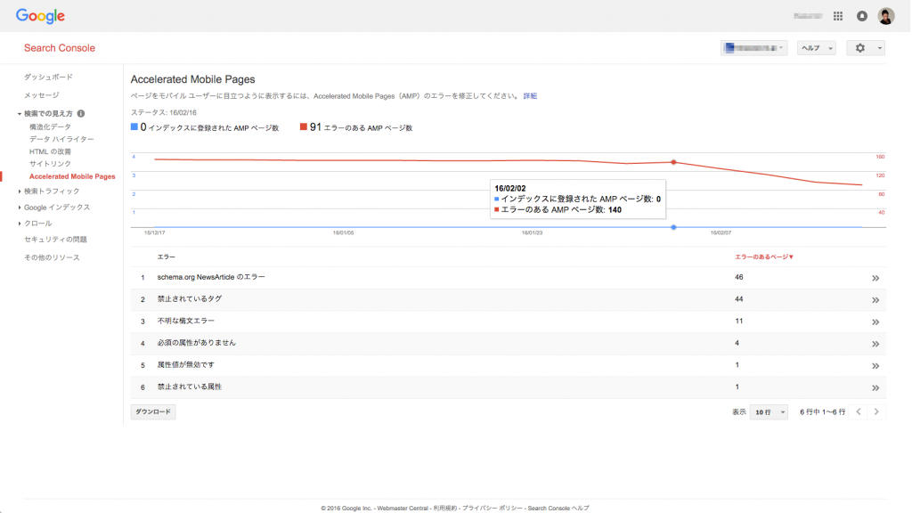This screenshot has height=513, width=912.
Task: Select Accelerated Mobile Pages in the sidebar
Action: (73, 176)
